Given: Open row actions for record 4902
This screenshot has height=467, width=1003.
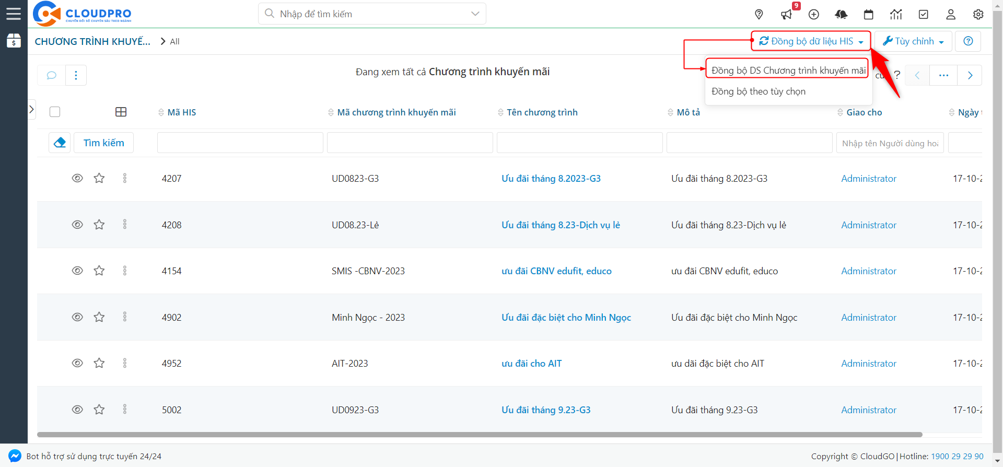Looking at the screenshot, I should tap(125, 317).
